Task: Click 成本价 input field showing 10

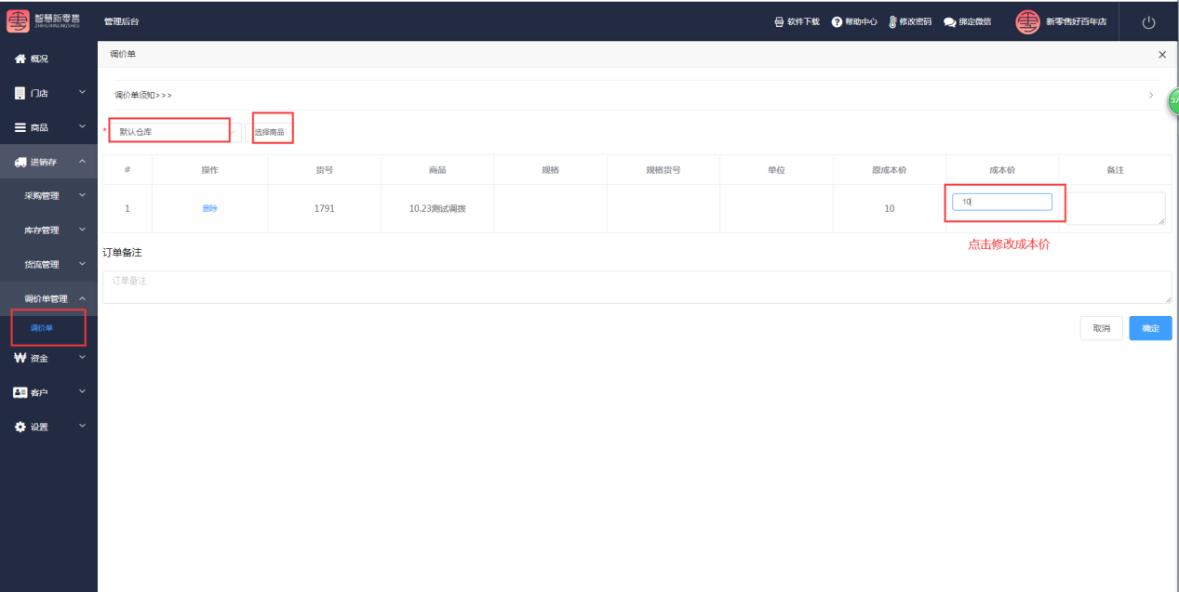Action: click(1002, 202)
